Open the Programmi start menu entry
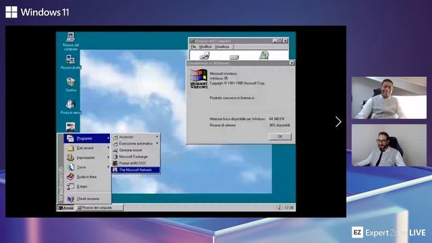 (87, 138)
